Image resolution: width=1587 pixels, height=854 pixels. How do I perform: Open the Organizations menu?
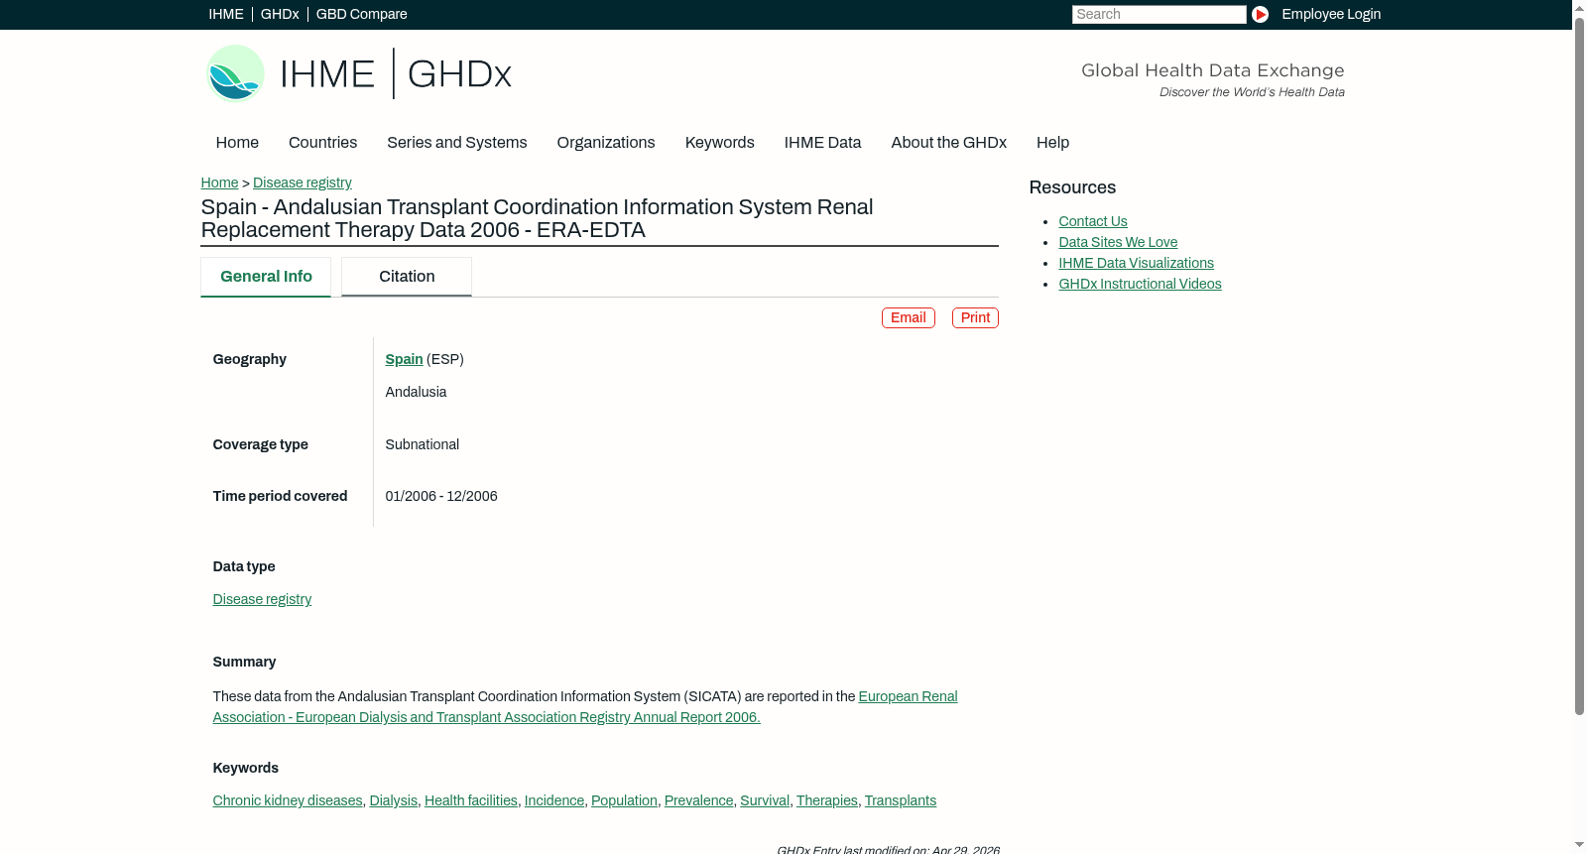tap(606, 143)
